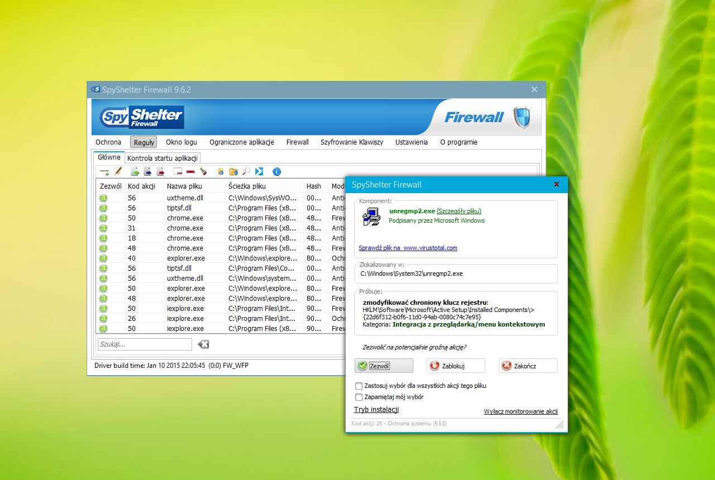Image resolution: width=715 pixels, height=480 pixels.
Task: Click allow icon for chrome.exe code 31
Action: tap(103, 228)
